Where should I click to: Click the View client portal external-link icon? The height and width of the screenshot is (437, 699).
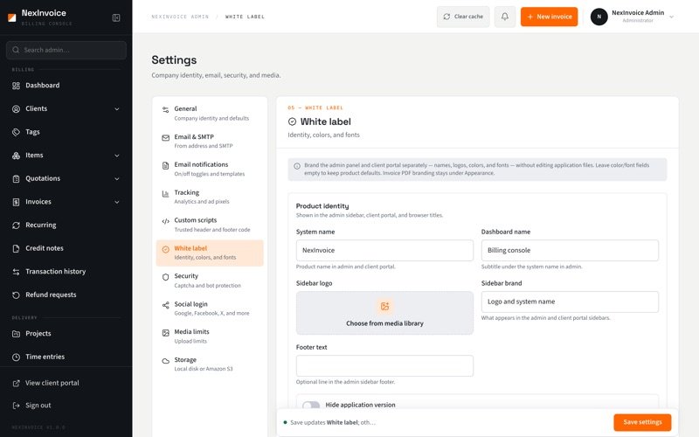pyautogui.click(x=16, y=383)
